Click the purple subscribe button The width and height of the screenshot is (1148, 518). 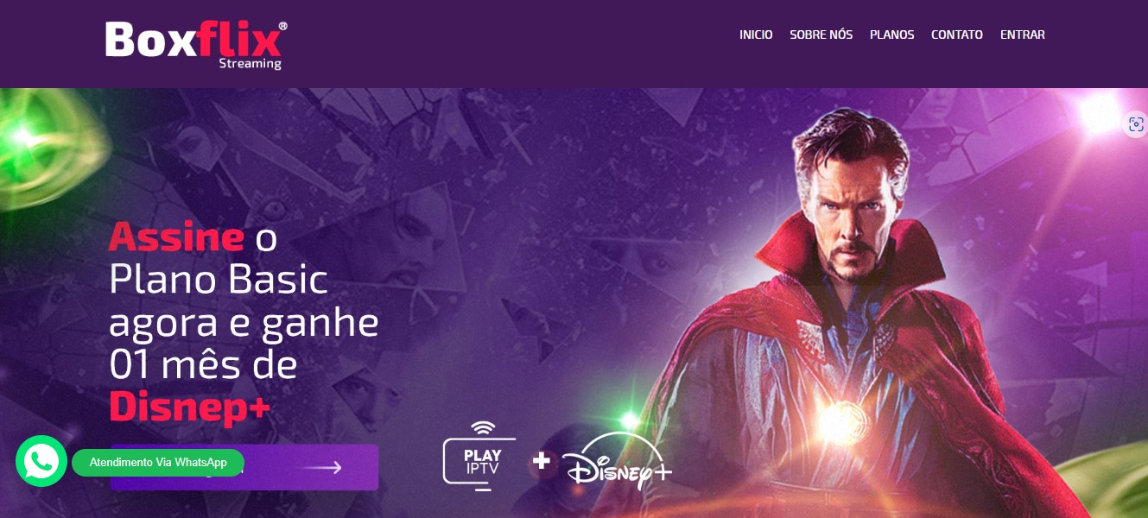(244, 467)
